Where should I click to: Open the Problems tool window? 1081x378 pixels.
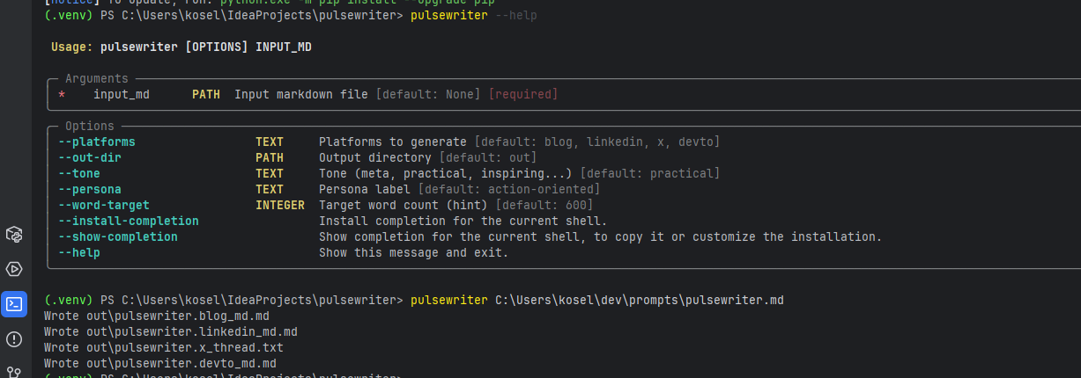(x=14, y=339)
